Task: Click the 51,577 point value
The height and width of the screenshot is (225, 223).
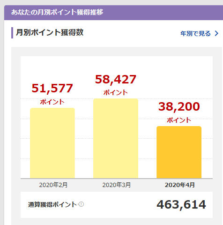Action: coord(52,88)
